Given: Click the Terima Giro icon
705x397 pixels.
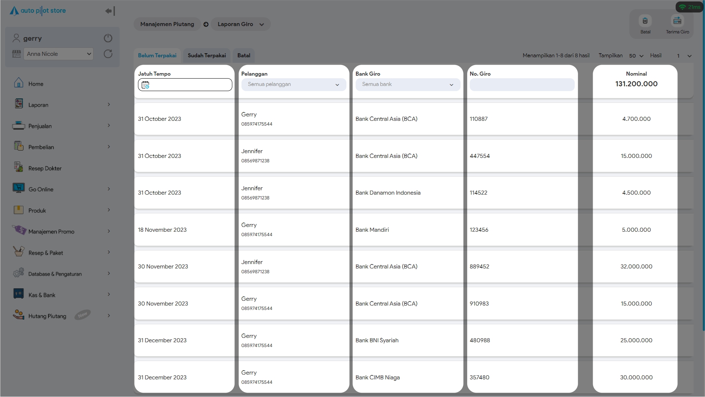Looking at the screenshot, I should tap(677, 21).
